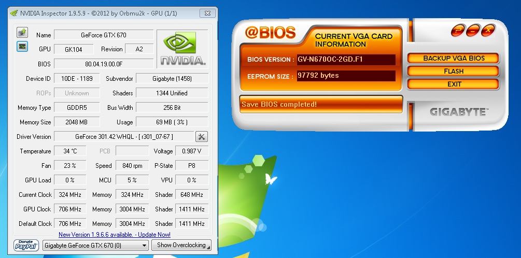
Task: Click the Memory Size value 2048 MB
Action: [x=77, y=122]
